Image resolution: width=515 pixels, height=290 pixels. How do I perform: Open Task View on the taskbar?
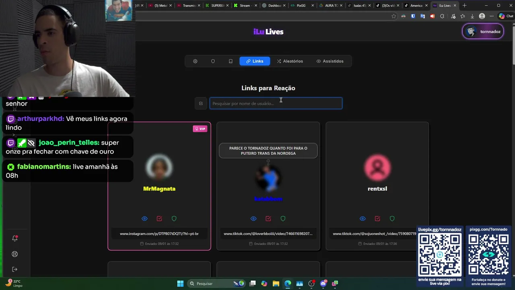point(253,284)
